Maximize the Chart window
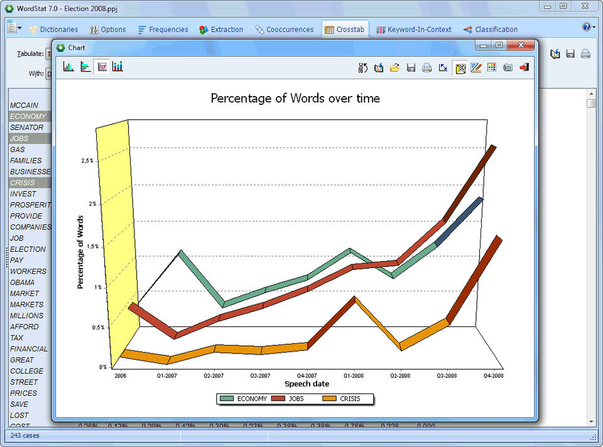The width and height of the screenshot is (603, 447). click(x=499, y=45)
